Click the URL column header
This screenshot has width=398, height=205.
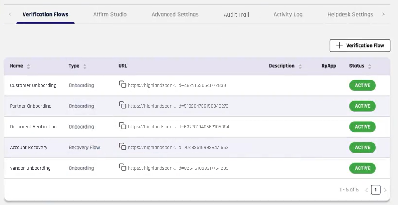pyautogui.click(x=123, y=66)
